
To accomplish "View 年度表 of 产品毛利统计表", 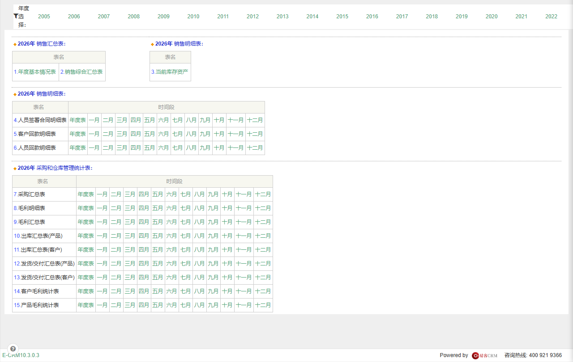I will coord(86,305).
